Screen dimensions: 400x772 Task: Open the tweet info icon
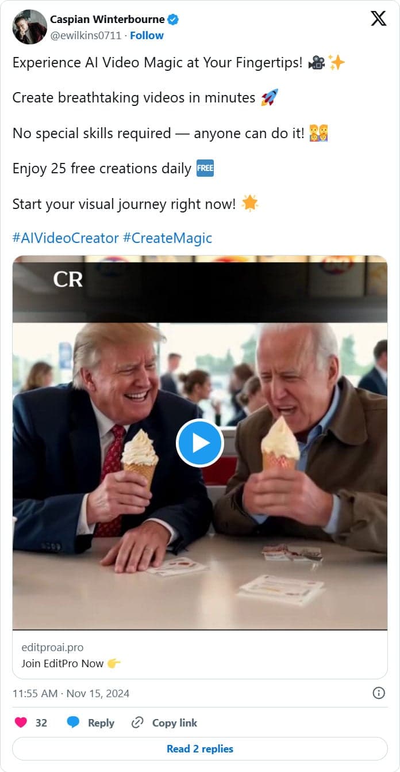pos(379,693)
